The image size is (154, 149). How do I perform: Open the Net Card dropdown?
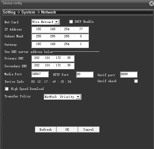pos(57,22)
